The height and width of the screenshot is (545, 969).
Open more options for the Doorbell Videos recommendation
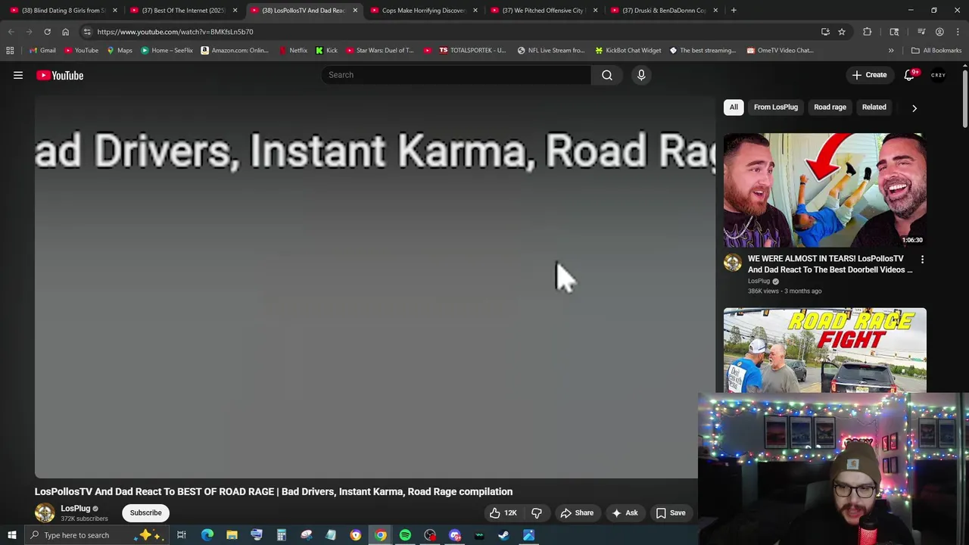(x=922, y=260)
